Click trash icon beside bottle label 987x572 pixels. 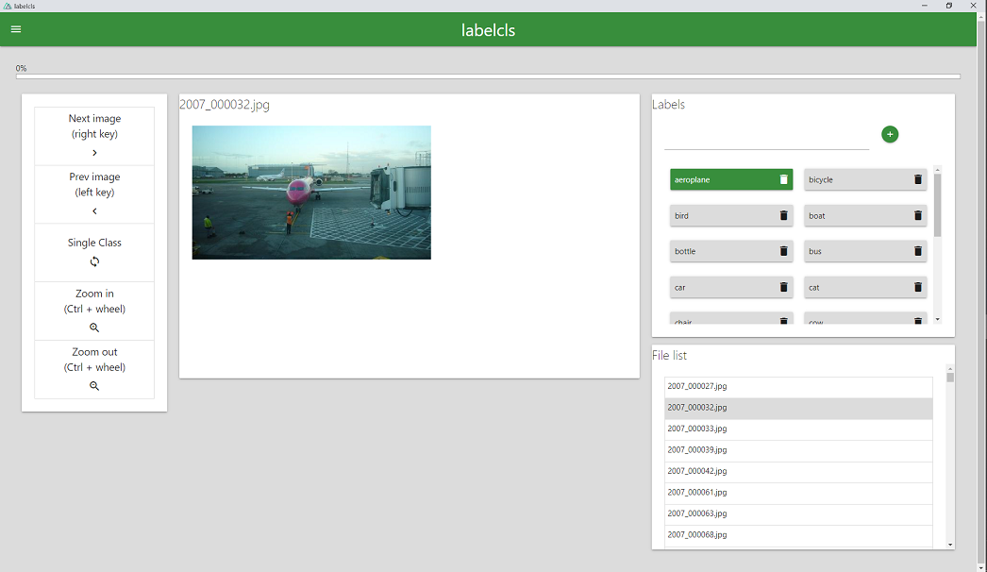[x=783, y=251]
